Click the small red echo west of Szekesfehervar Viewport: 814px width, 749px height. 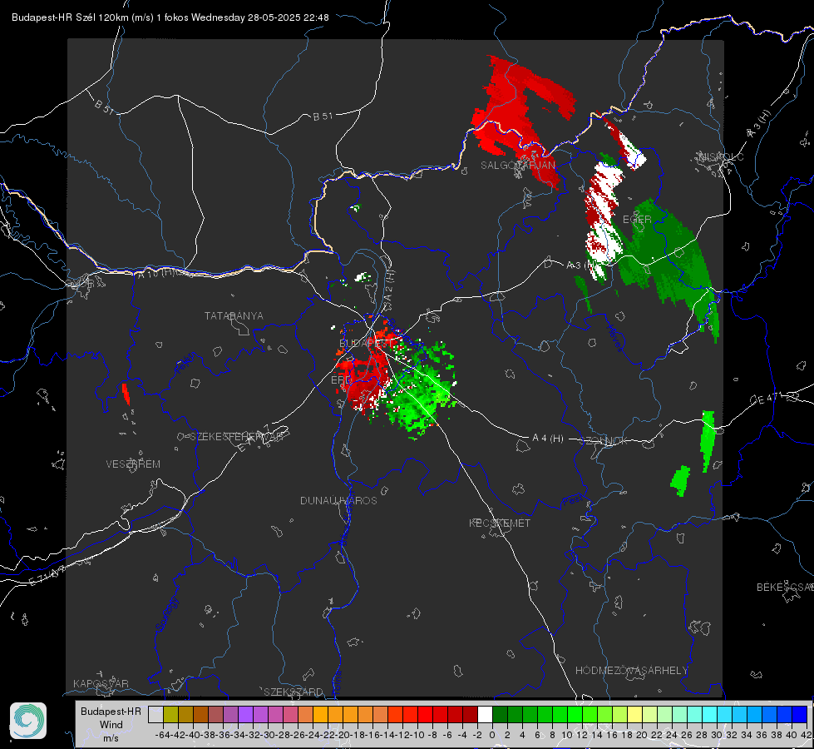coord(126,394)
